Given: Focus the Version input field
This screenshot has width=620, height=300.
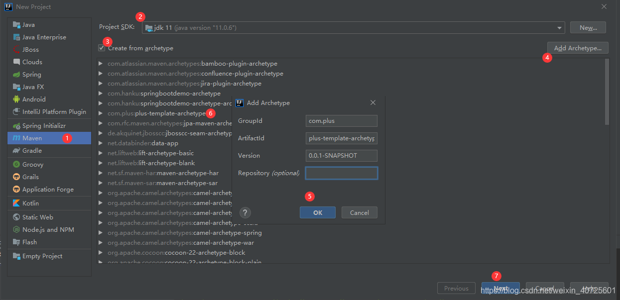Looking at the screenshot, I should tap(342, 156).
